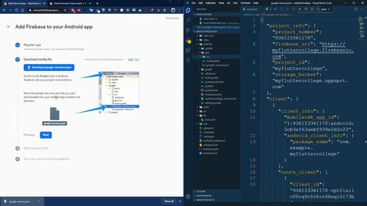Open the View menu in VS Code
Viewport: 367px width, 206px height.
click(x=221, y=3)
